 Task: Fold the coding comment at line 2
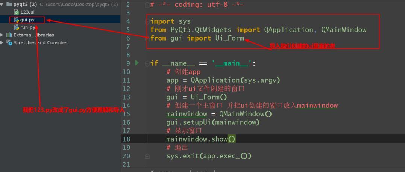point(147,5)
